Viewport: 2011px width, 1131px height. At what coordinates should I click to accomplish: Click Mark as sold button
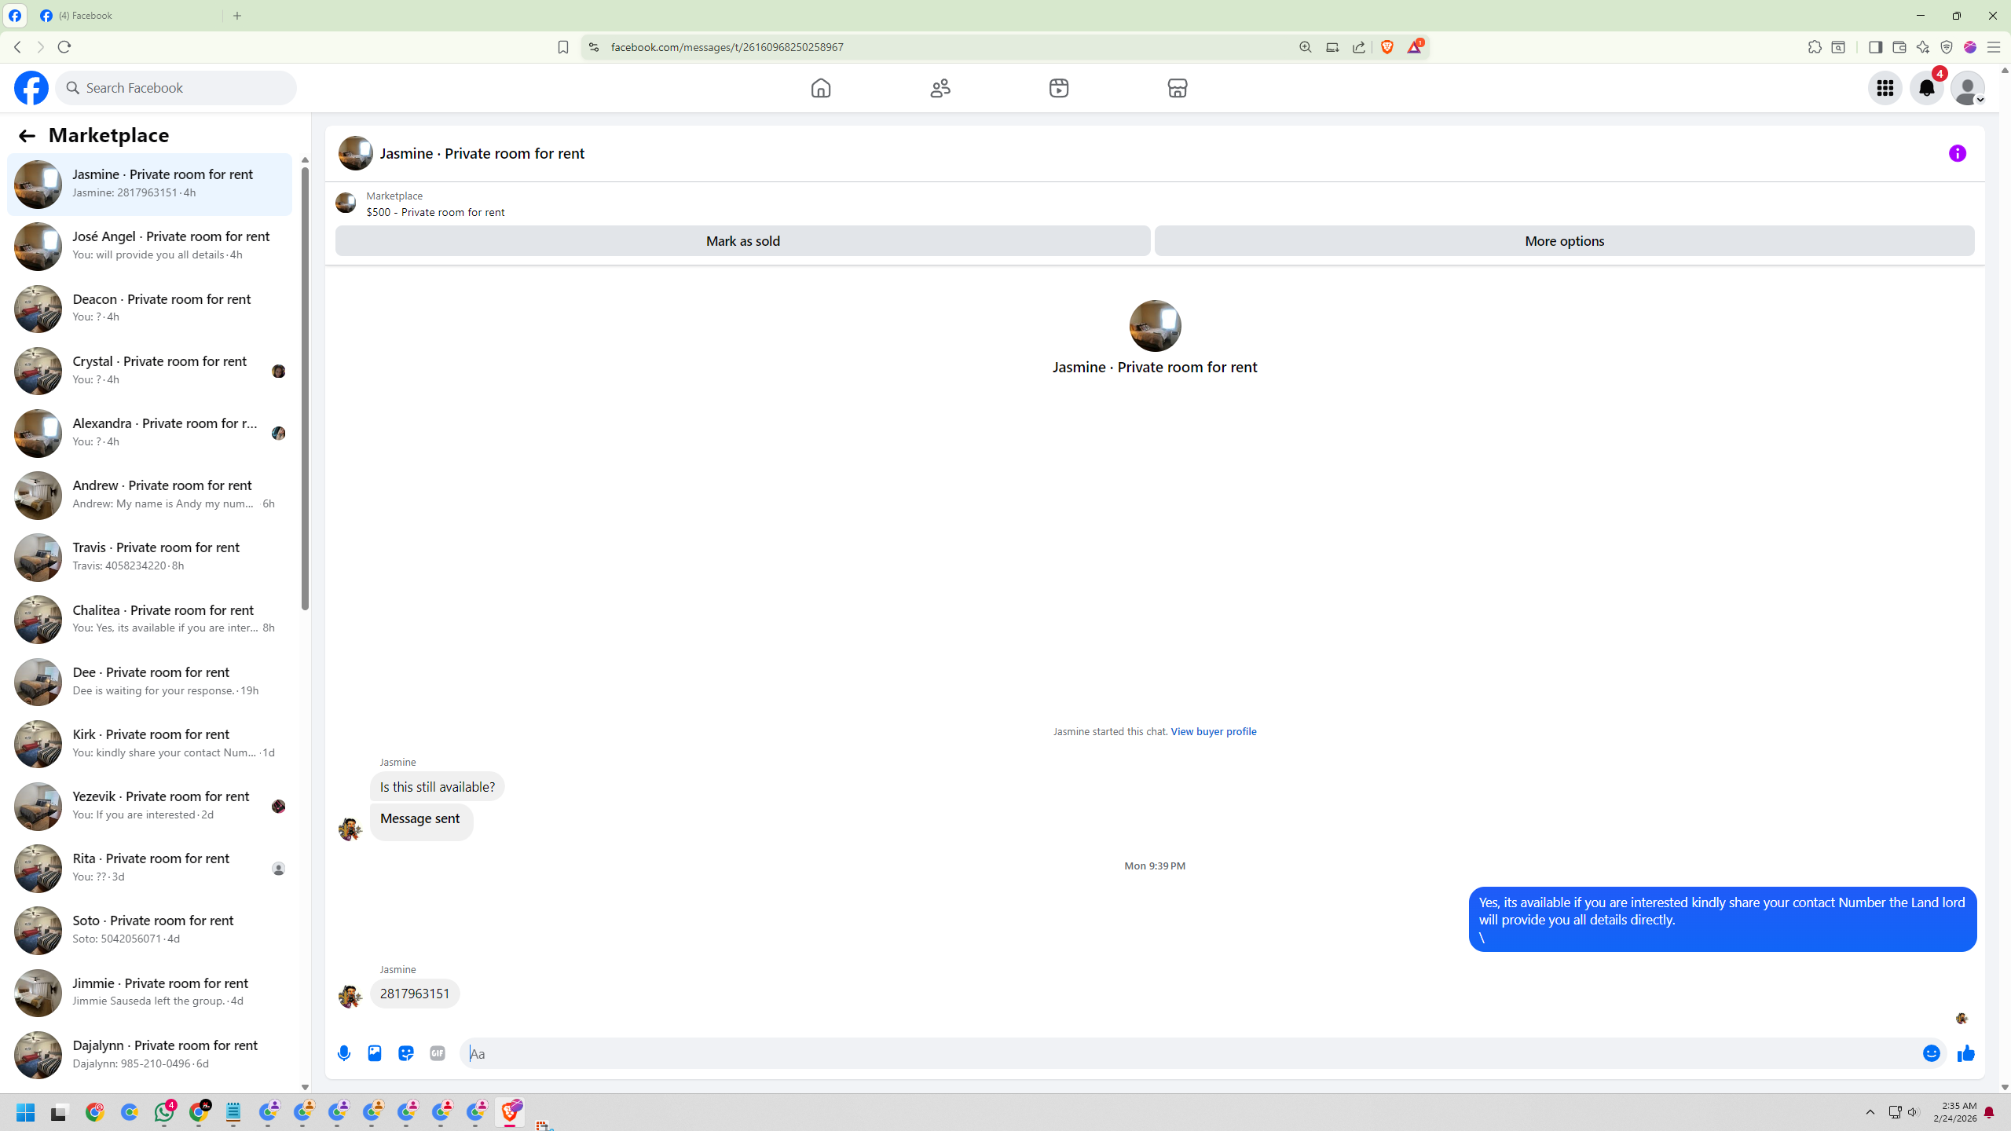coord(742,241)
